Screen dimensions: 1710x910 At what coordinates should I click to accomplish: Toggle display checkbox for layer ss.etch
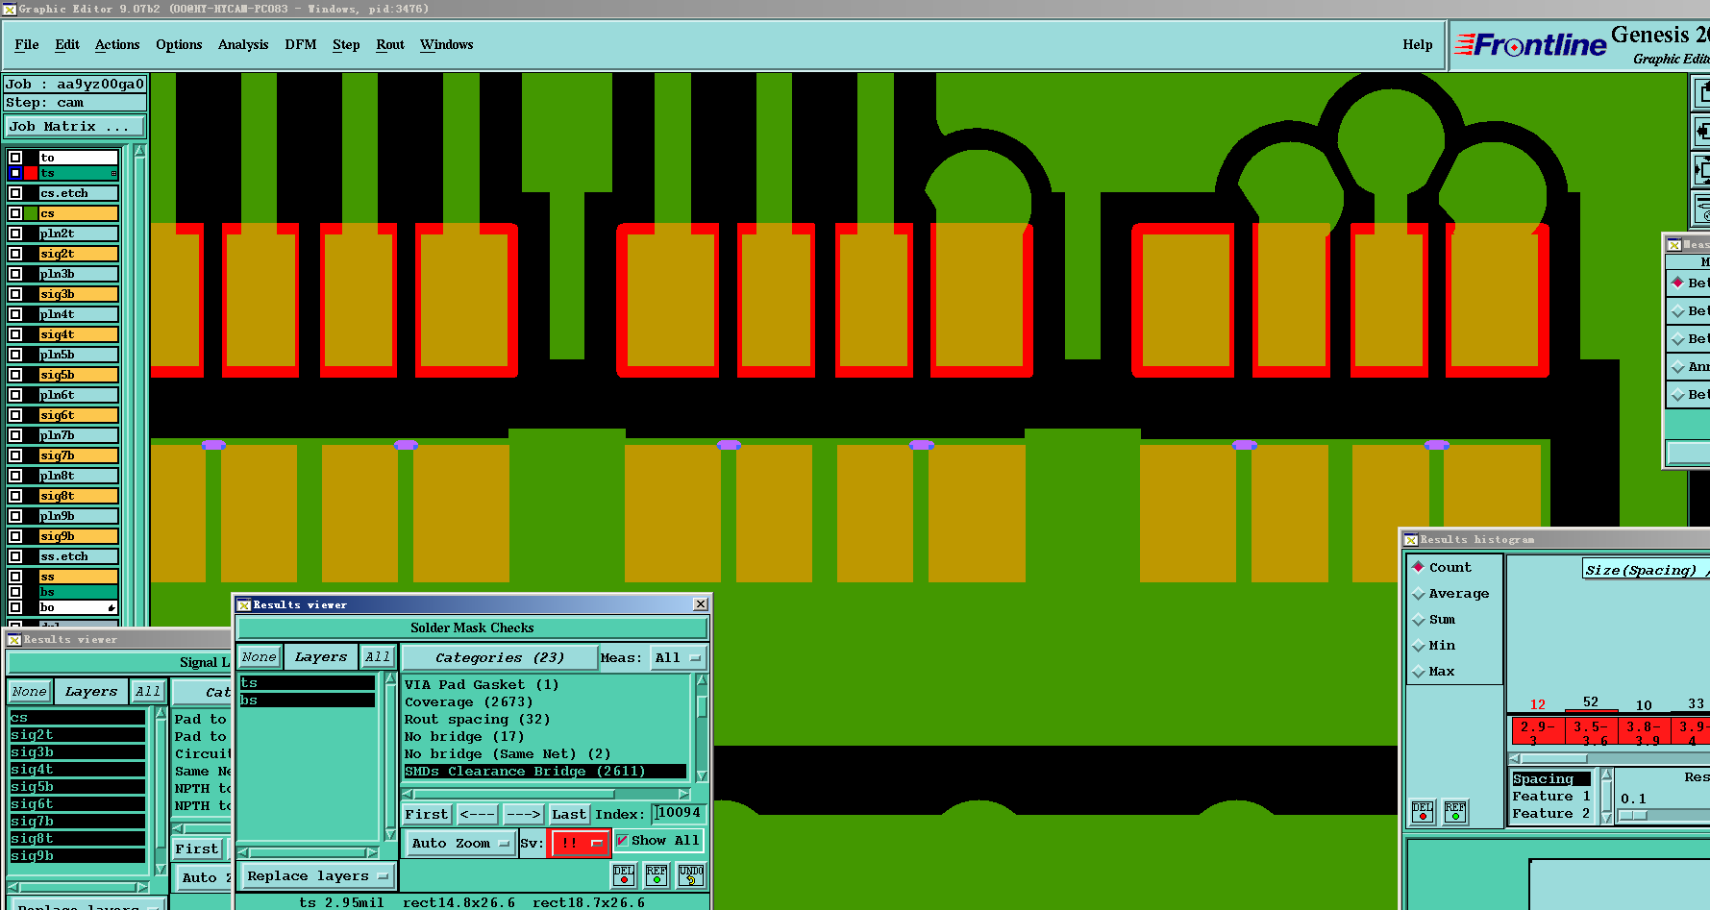(15, 556)
